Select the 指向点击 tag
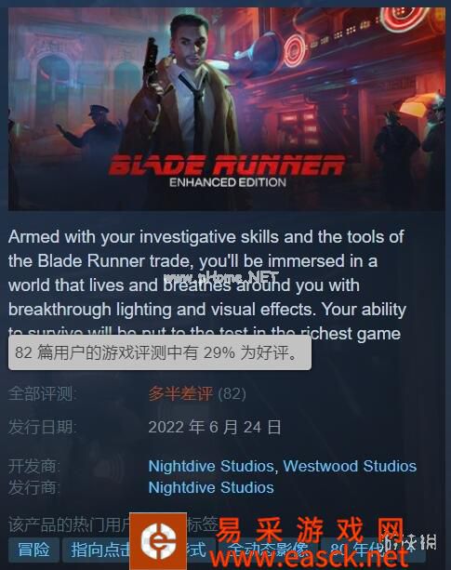Screen dimensions: 451x570 (x=97, y=550)
